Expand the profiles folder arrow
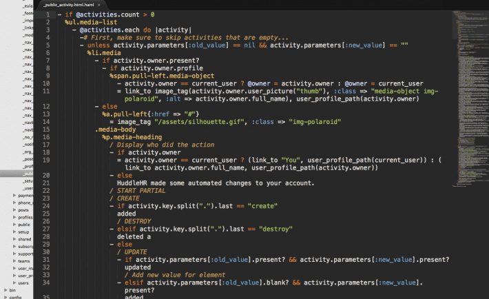The height and width of the screenshot is (299, 489). pyautogui.click(x=14, y=217)
